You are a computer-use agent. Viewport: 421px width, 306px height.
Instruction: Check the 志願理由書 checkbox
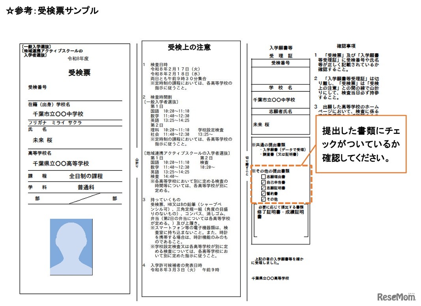pyautogui.click(x=263, y=177)
